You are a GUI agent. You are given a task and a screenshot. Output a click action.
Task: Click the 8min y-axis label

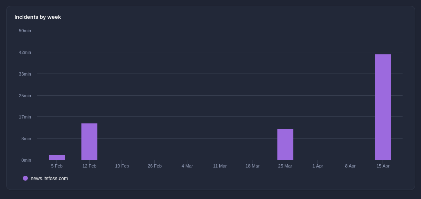coord(26,139)
